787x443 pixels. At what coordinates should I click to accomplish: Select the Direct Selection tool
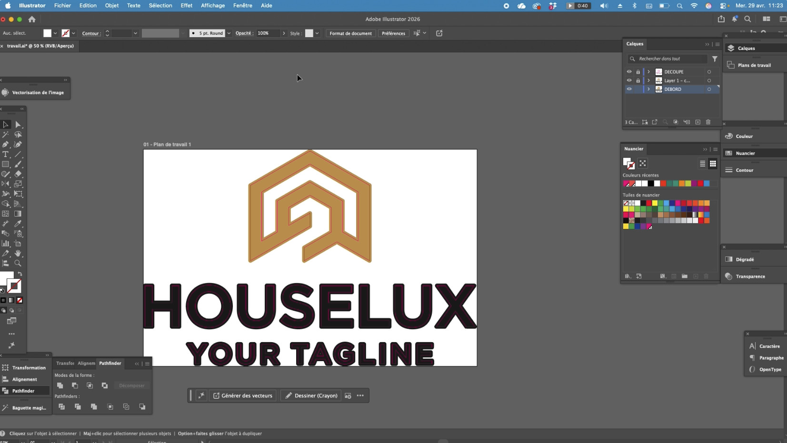(18, 125)
